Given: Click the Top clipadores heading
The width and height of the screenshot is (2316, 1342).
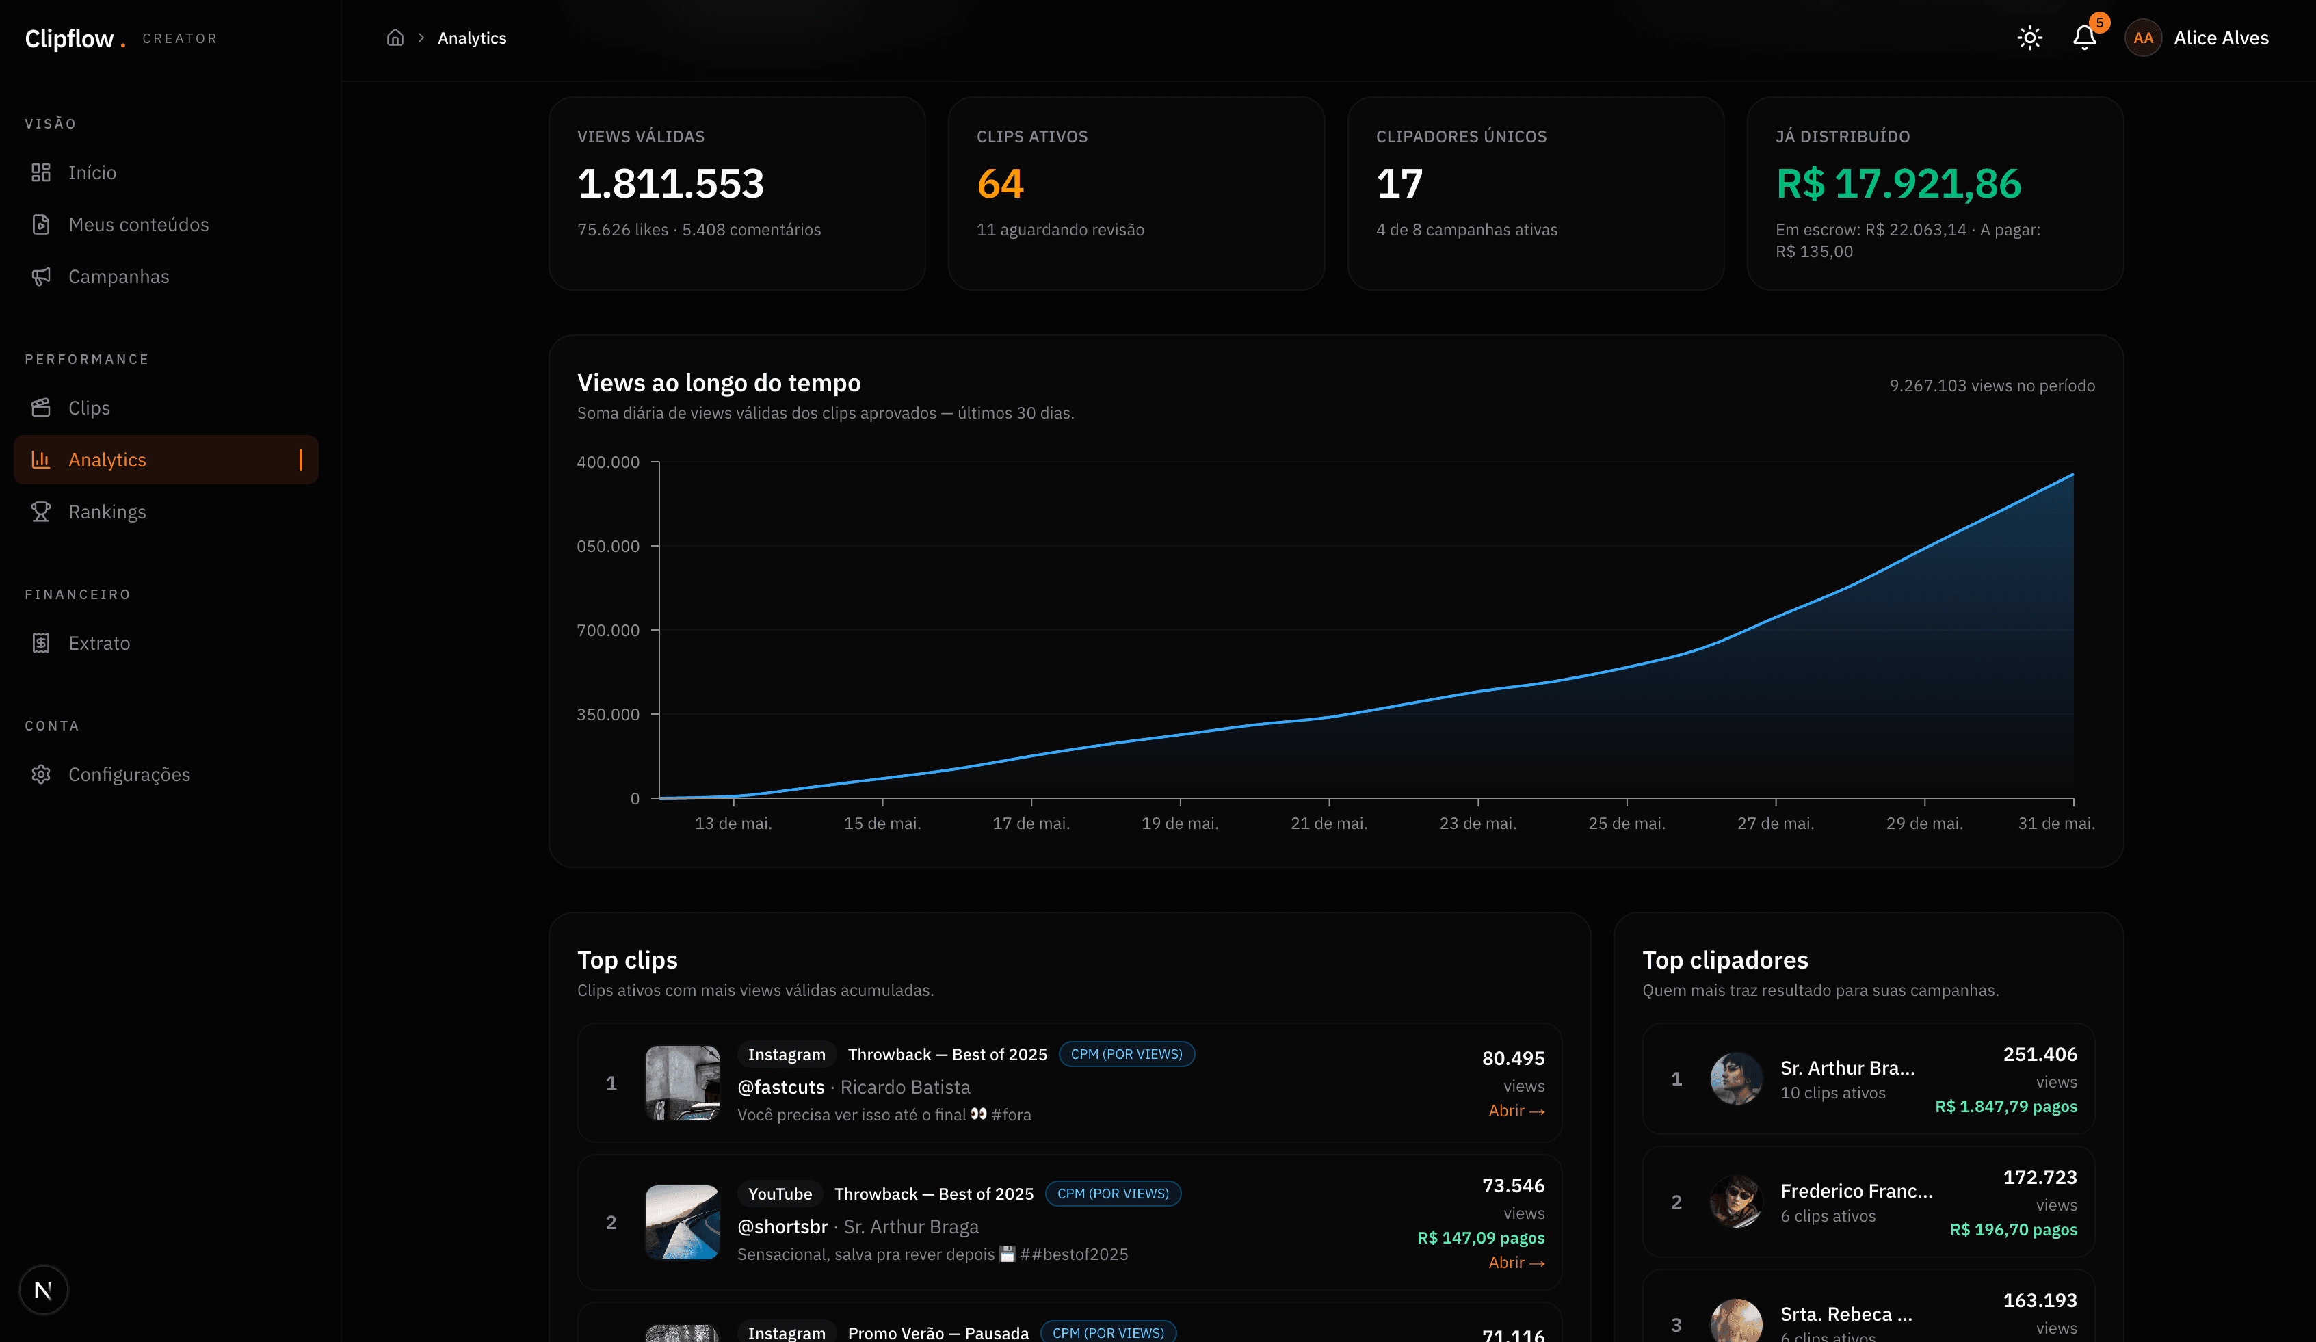Looking at the screenshot, I should coord(1724,960).
